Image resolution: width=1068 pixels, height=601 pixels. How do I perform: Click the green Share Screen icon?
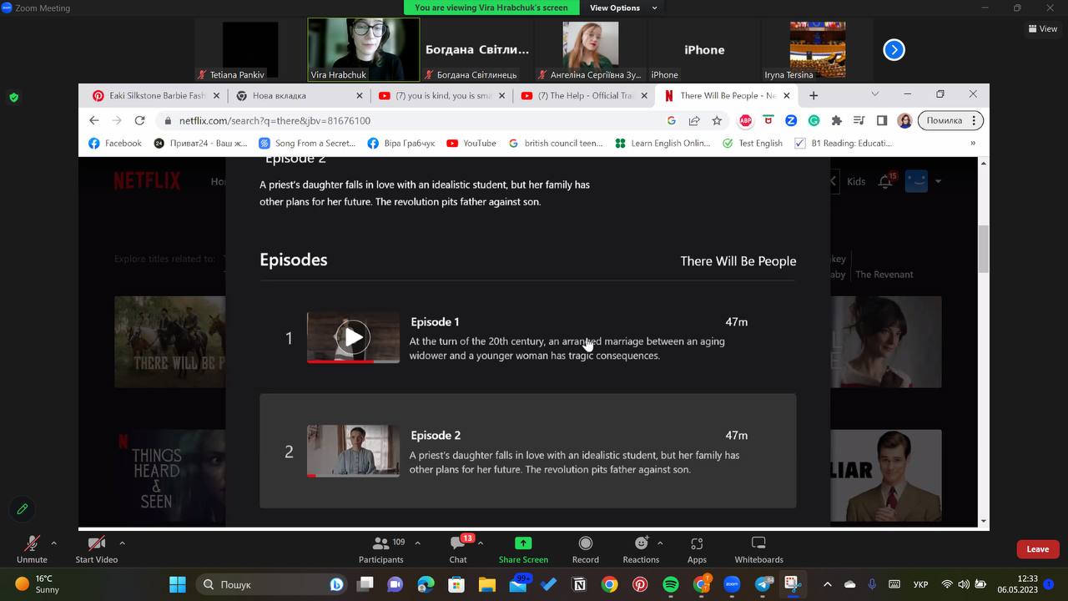tap(523, 543)
